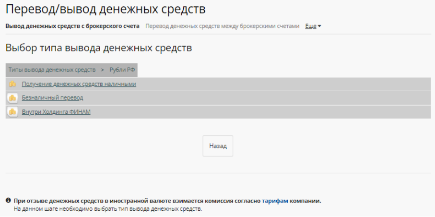
Task: Click Типы вывода денежных средств breadcrumb
Action: (x=52, y=70)
